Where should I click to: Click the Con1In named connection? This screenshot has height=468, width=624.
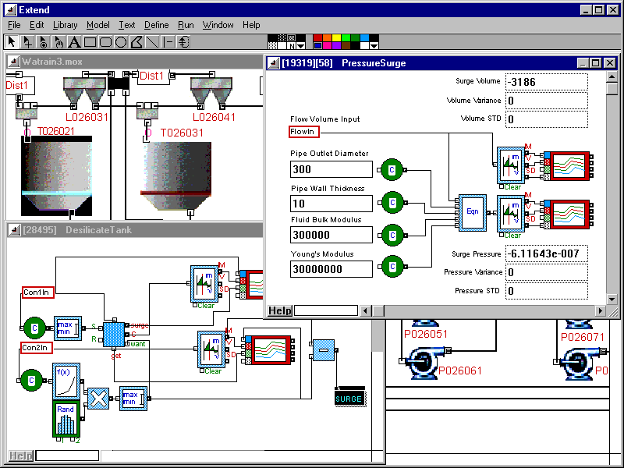click(37, 292)
